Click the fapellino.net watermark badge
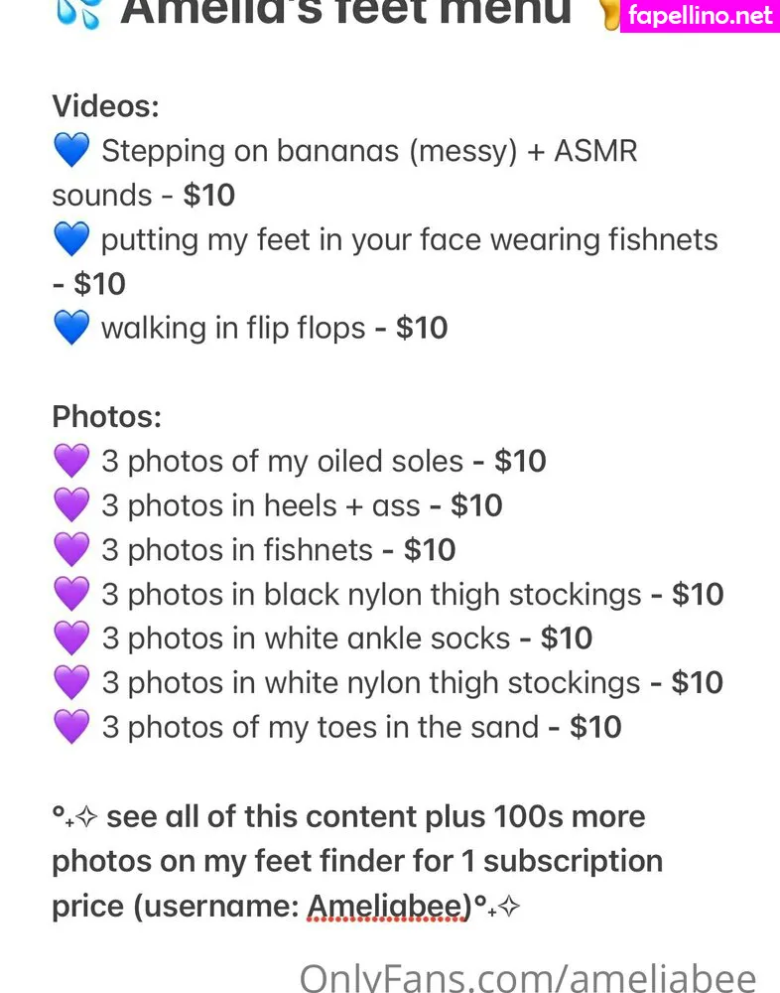Viewport: 780px width, 993px height. [x=700, y=16]
